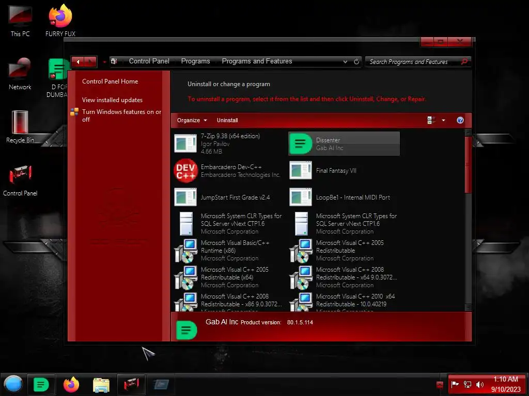
Task: Select Microsoft Visual C++ 2005 Redistributable entry
Action: [345, 251]
